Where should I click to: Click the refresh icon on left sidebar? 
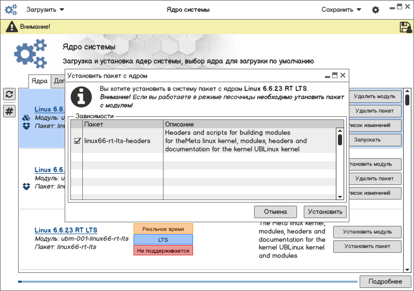point(9,94)
